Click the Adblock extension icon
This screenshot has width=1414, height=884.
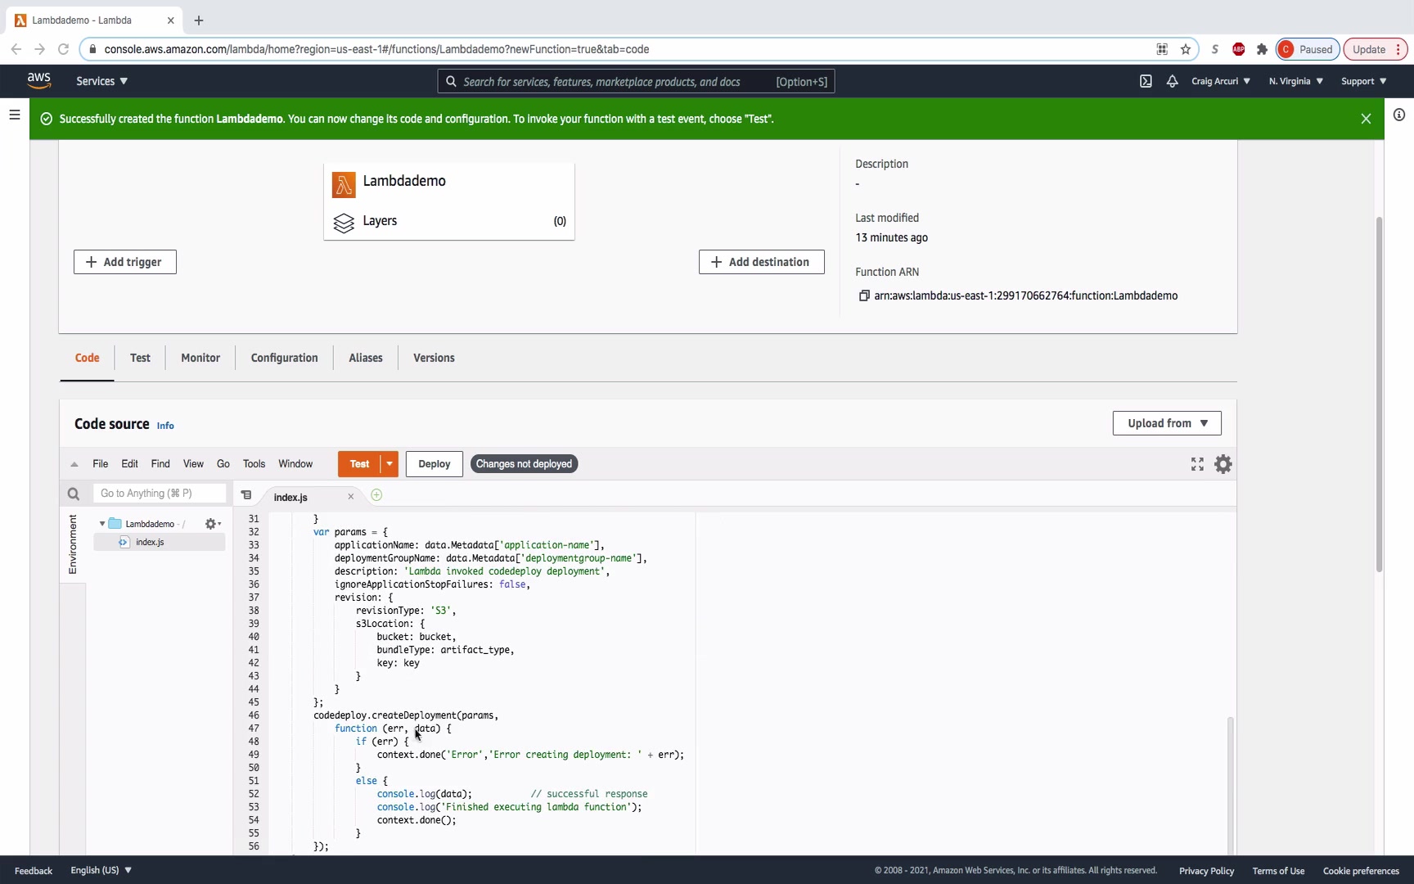[1239, 49]
